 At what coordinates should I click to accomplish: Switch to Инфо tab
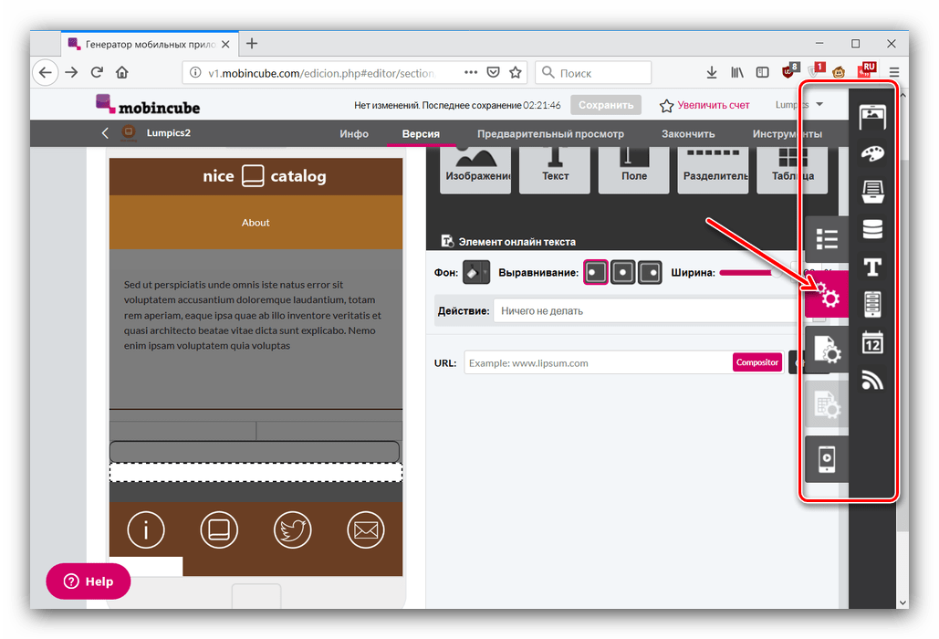pyautogui.click(x=354, y=133)
